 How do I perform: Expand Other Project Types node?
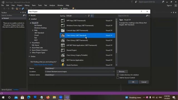point(30,52)
